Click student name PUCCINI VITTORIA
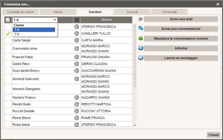The height and width of the screenshot is (140, 223). [96, 111]
